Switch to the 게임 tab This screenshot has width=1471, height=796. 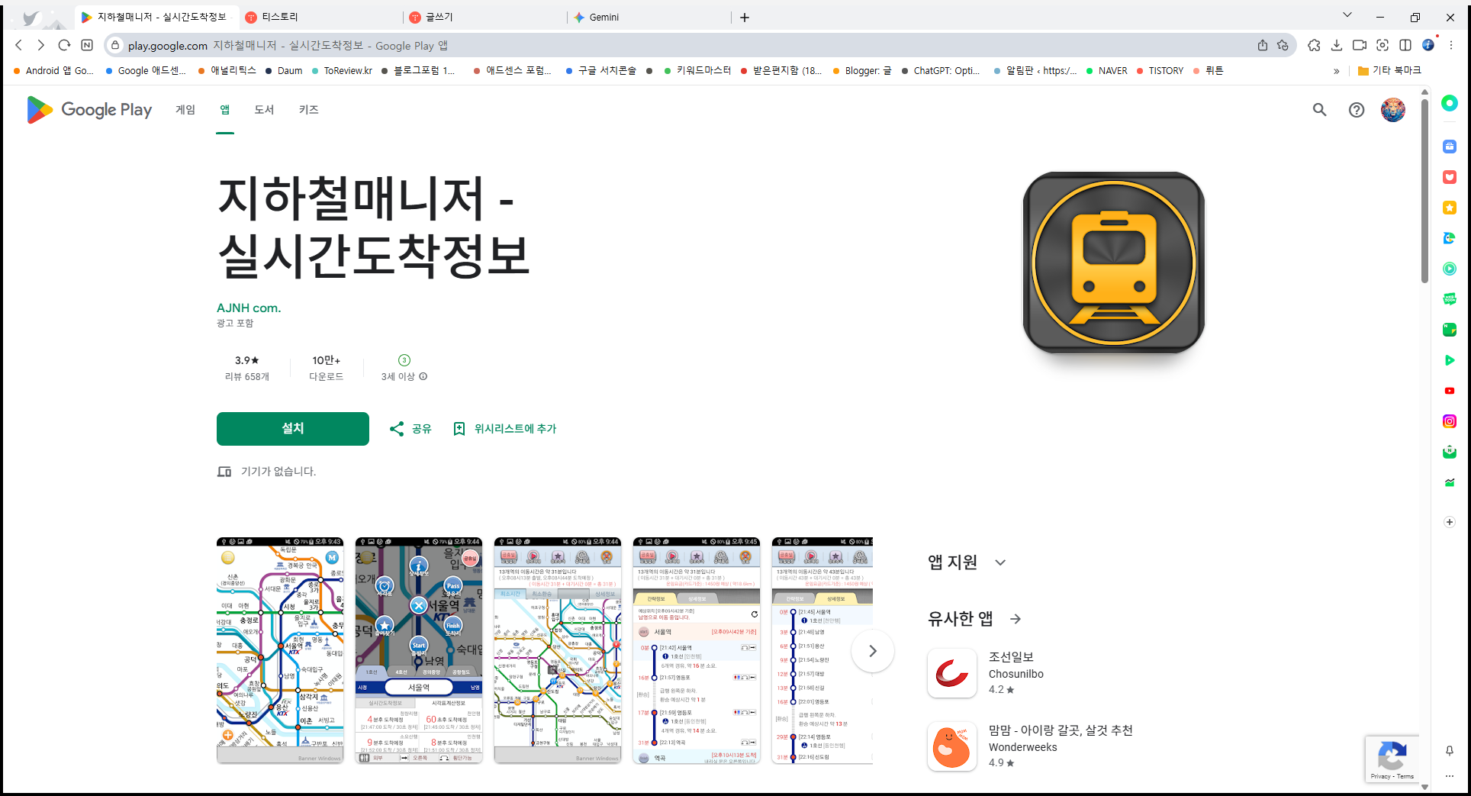[184, 109]
